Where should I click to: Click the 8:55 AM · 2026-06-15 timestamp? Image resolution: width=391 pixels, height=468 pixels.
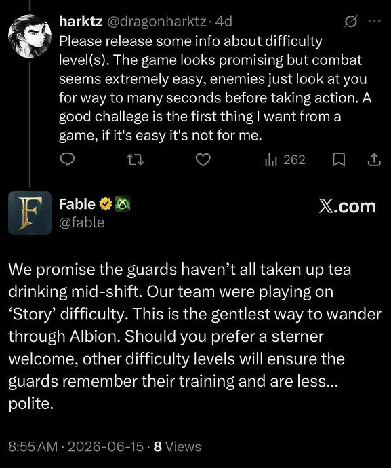point(76,446)
